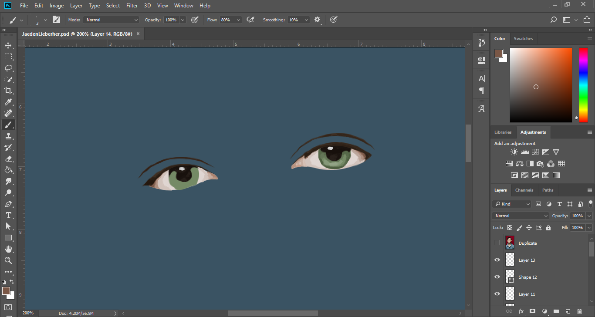Hide Shape 12 layer visibility
The width and height of the screenshot is (595, 317).
point(497,277)
